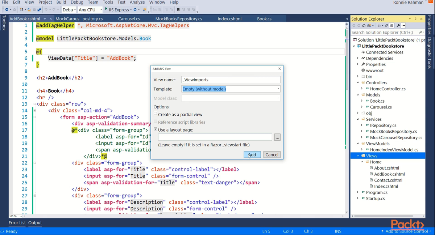The width and height of the screenshot is (435, 235).
Task: Pin the AddBook.cshtml tab
Action: coord(45,19)
